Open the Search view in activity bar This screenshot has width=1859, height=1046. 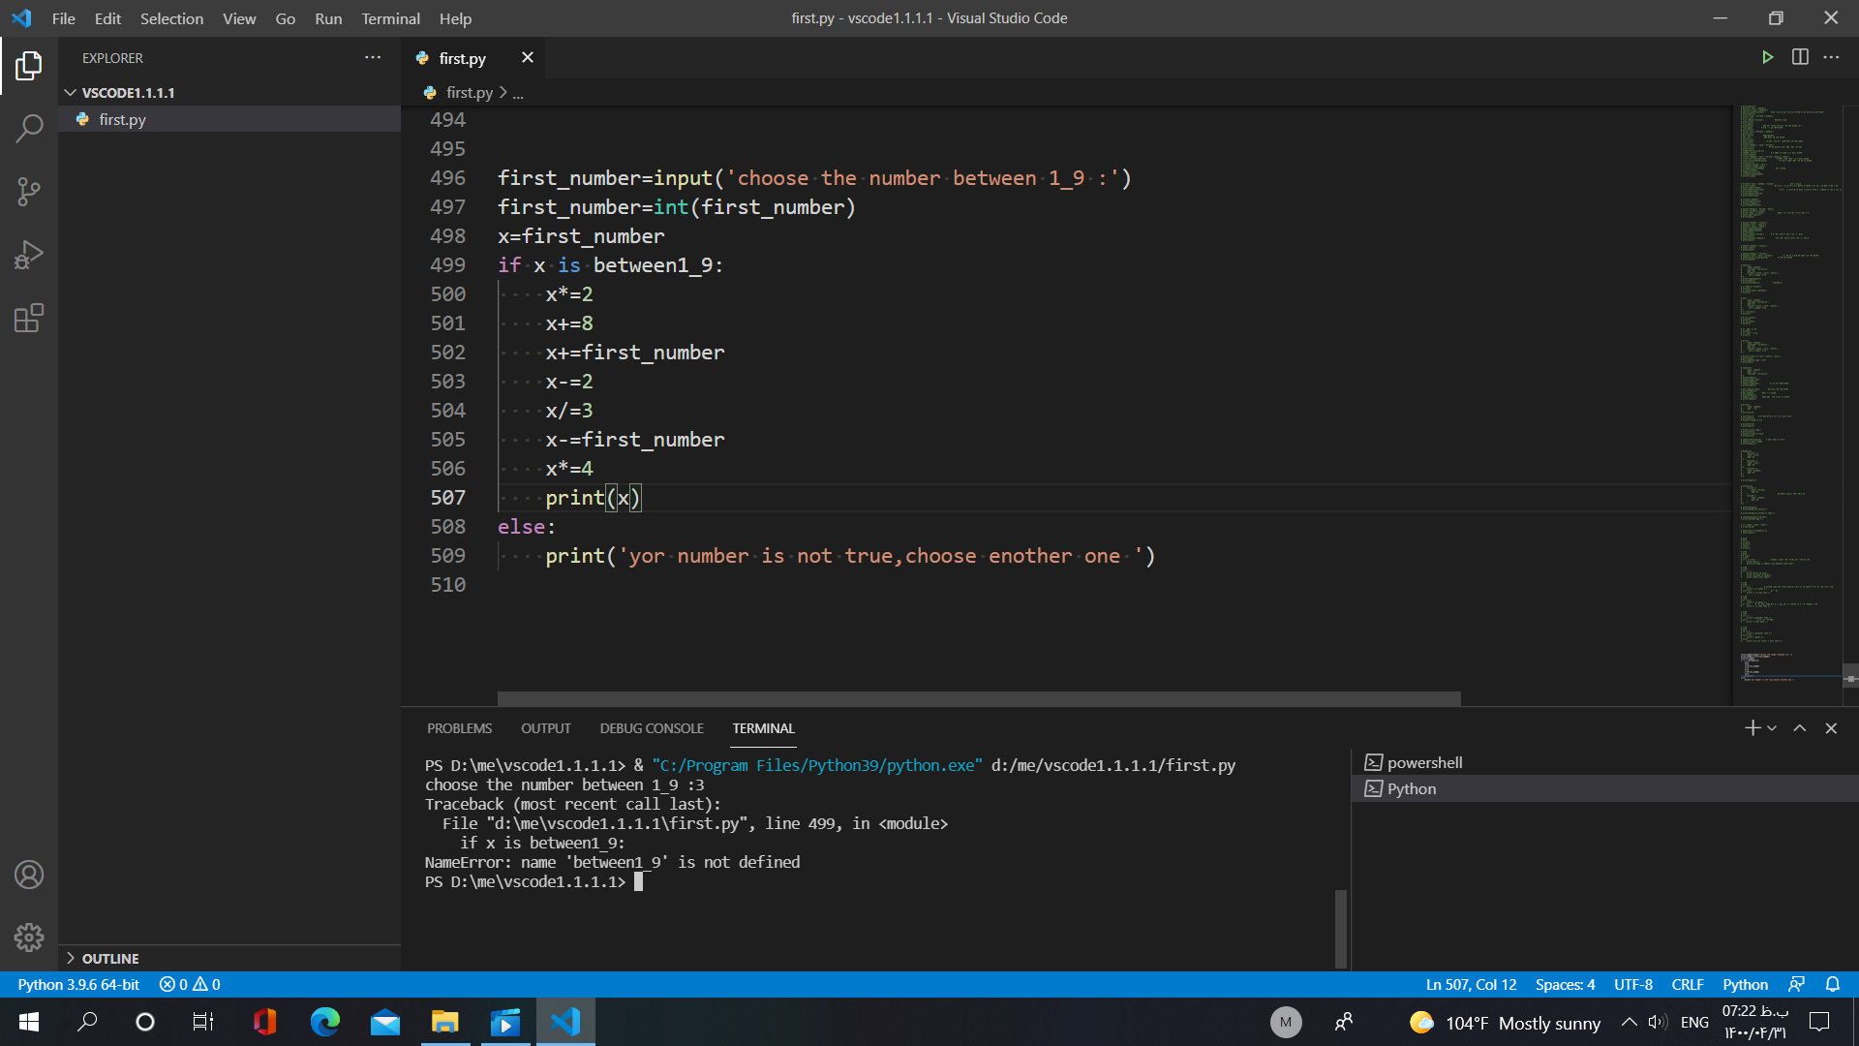click(x=29, y=128)
